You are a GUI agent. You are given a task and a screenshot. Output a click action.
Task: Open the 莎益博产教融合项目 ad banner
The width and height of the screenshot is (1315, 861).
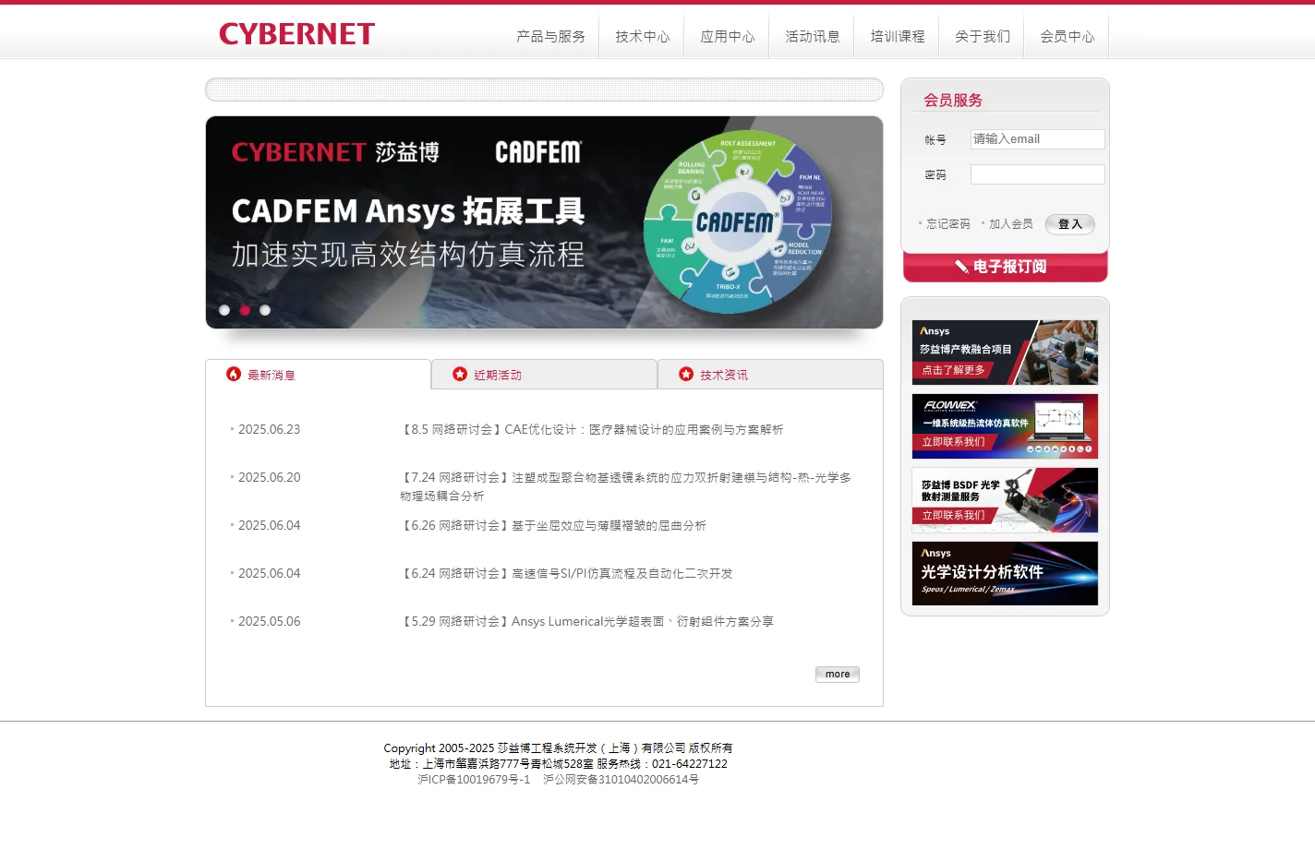click(1005, 353)
